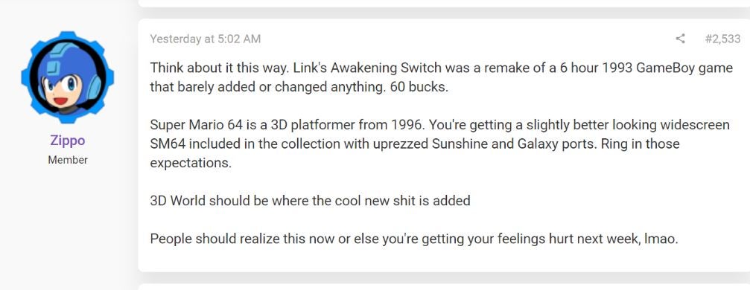This screenshot has width=750, height=290.
Task: Click the Link's Awakening Switch sentence
Action: pyautogui.click(x=441, y=77)
